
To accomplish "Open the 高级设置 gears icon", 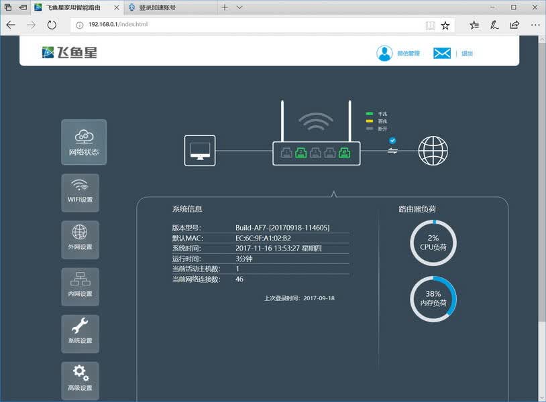I will (80, 381).
